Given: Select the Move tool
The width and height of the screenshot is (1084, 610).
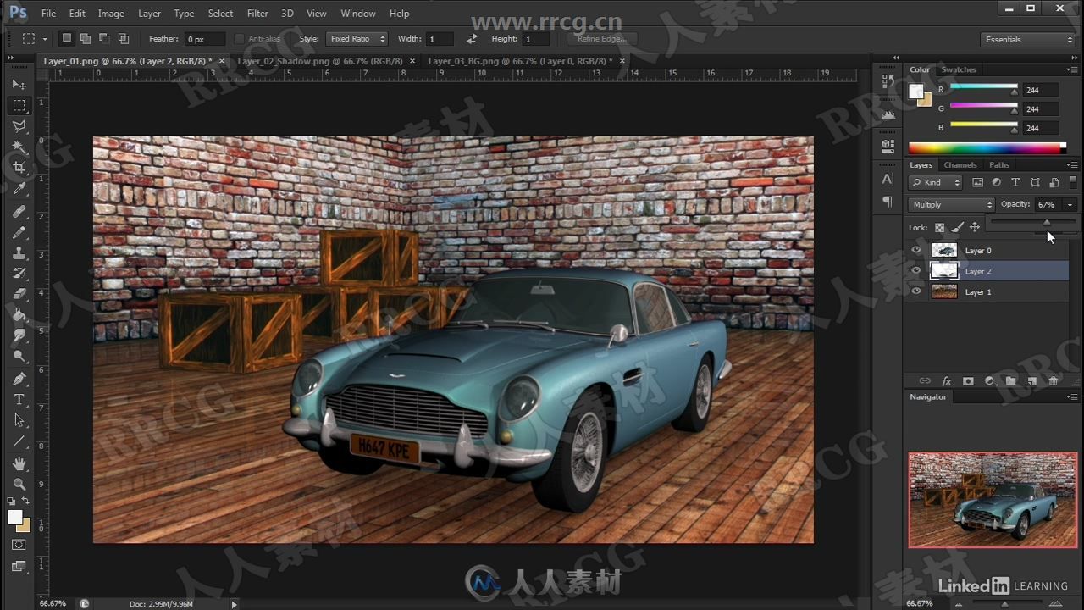Looking at the screenshot, I should [x=19, y=85].
